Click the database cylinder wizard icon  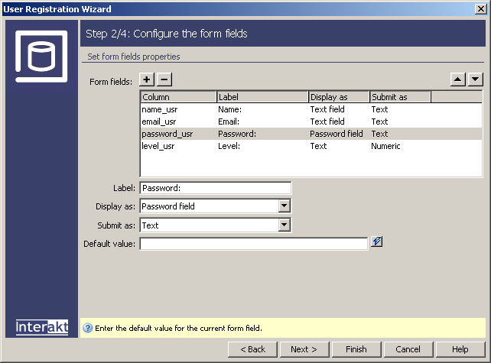[41, 55]
